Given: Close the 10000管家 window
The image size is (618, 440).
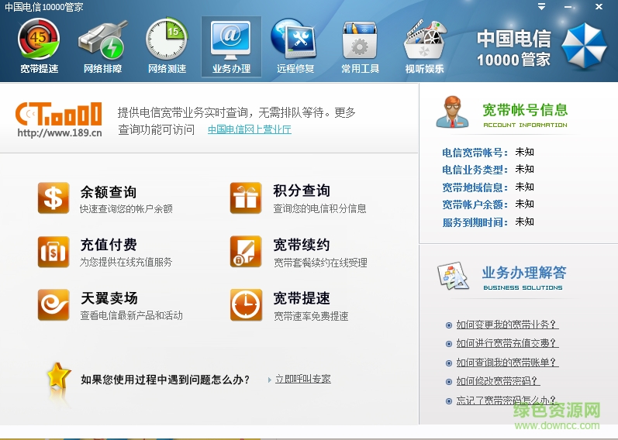Looking at the screenshot, I should (599, 7).
